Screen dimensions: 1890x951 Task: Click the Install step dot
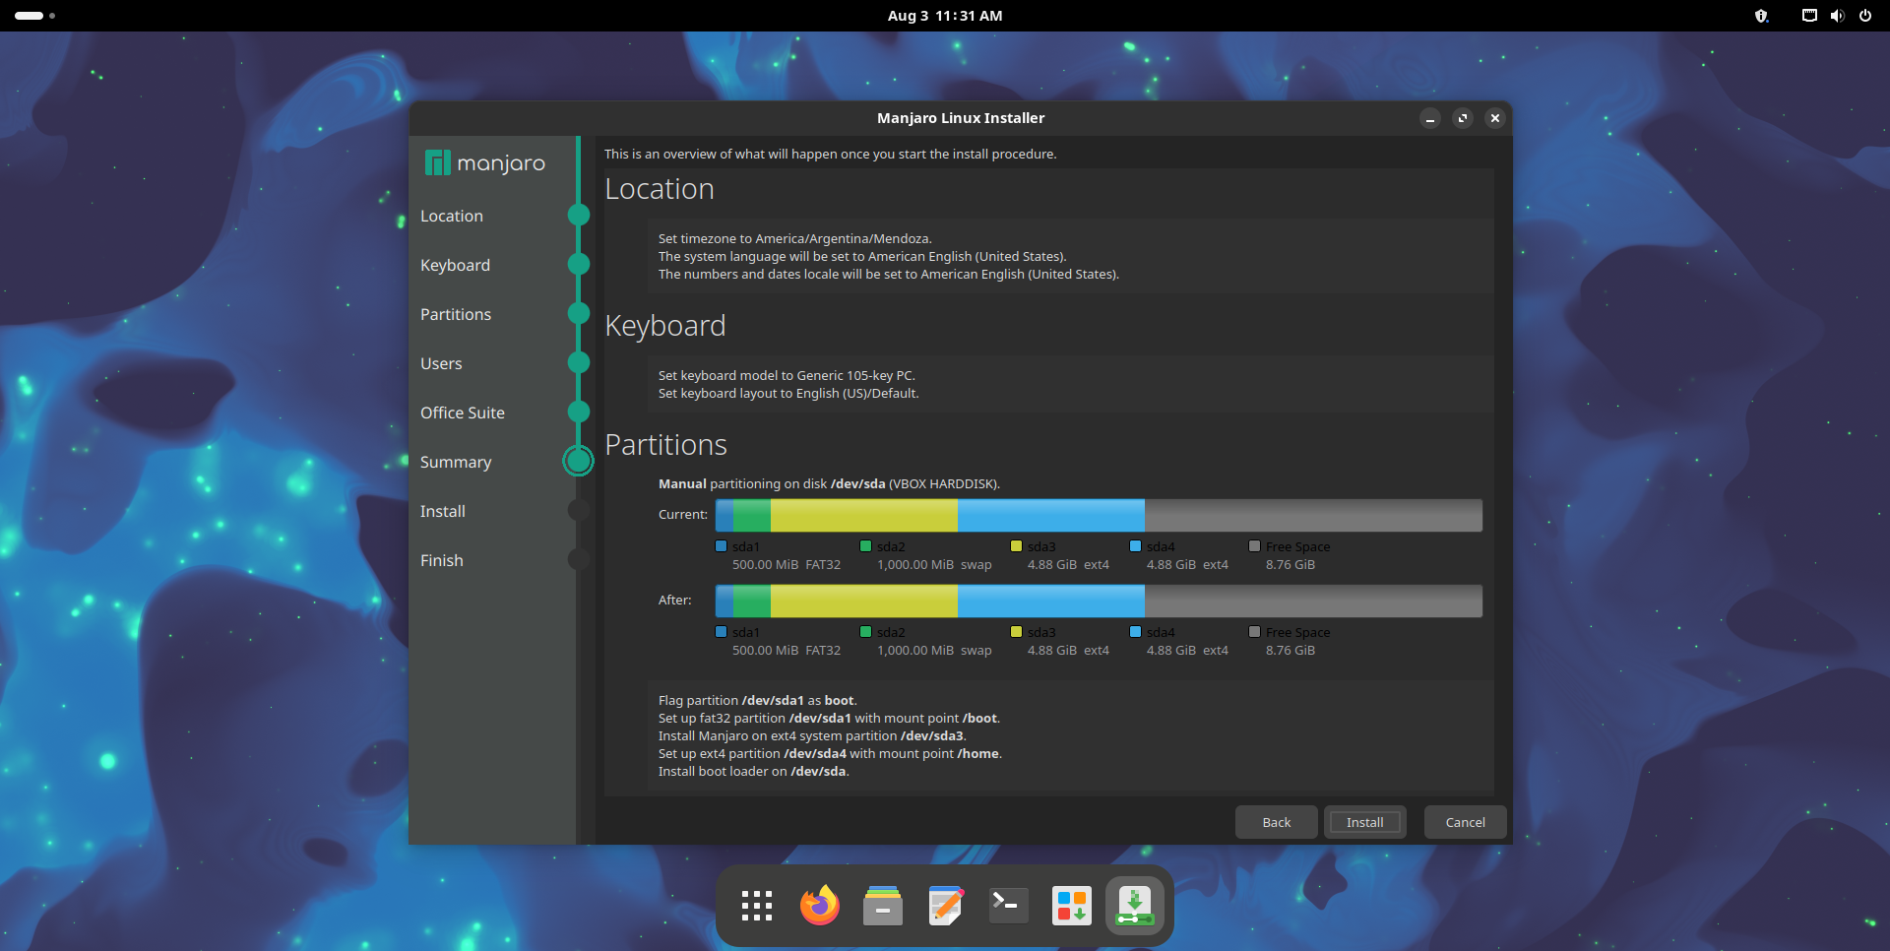(x=579, y=510)
